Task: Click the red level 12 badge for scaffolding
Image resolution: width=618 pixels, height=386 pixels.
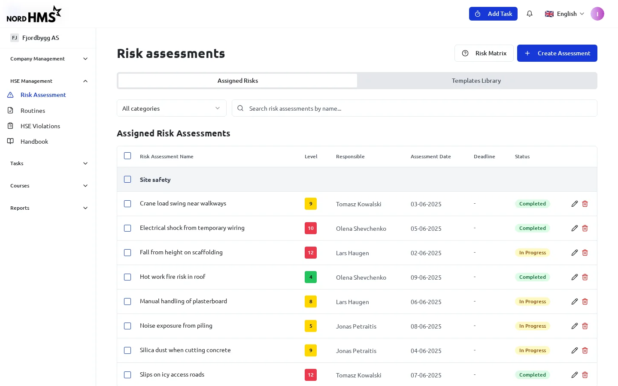Action: click(x=311, y=253)
